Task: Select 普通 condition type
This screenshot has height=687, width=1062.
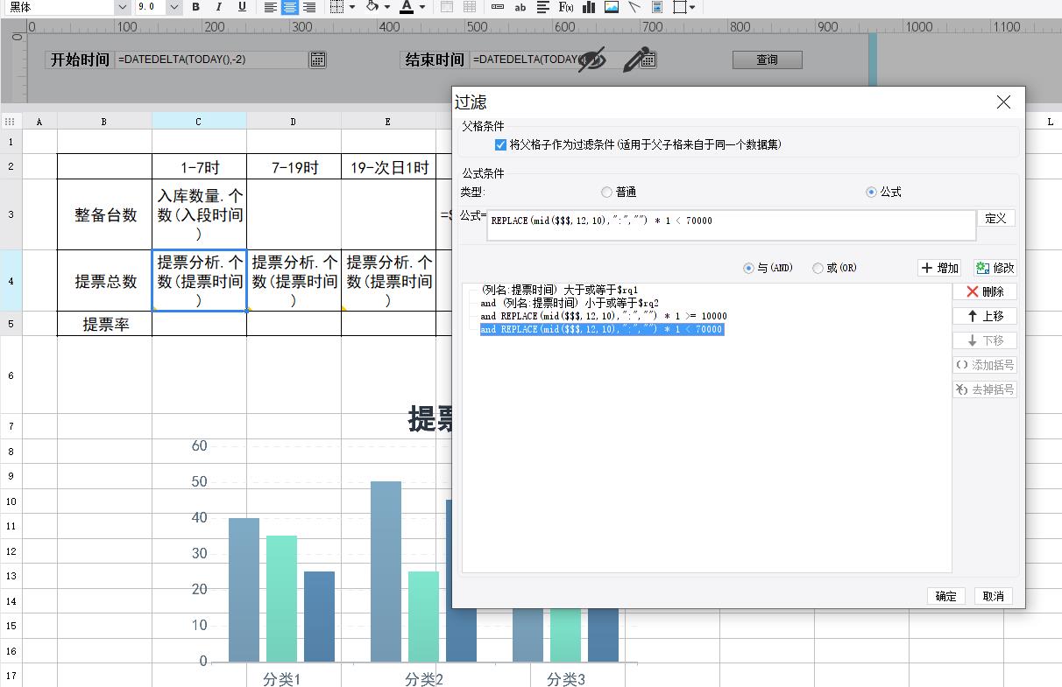Action: coord(606,192)
